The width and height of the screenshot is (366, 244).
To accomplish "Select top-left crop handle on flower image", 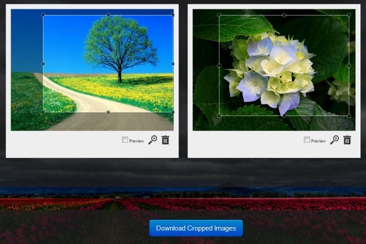I will click(219, 15).
